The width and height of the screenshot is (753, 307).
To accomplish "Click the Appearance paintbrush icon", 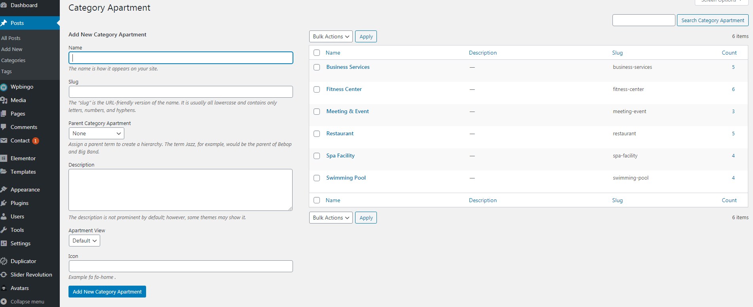I will coord(4,190).
